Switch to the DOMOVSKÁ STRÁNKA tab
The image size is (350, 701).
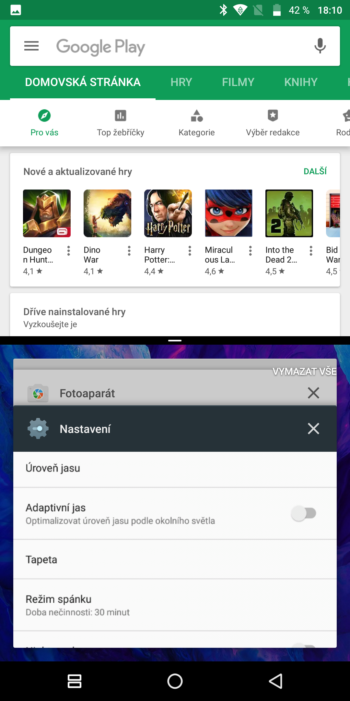(83, 82)
